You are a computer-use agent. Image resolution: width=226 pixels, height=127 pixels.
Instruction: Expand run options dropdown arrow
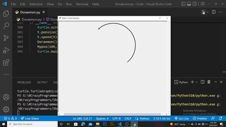(x=208, y=12)
